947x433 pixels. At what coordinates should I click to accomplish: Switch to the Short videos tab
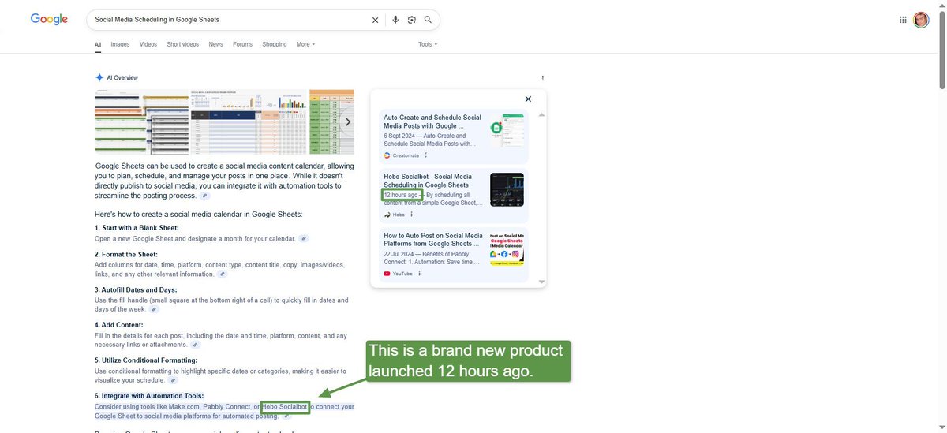[183, 44]
